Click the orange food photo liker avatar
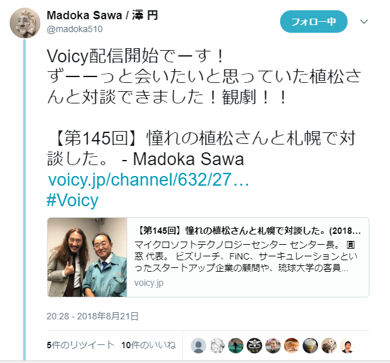The width and height of the screenshot is (390, 363). click(292, 346)
